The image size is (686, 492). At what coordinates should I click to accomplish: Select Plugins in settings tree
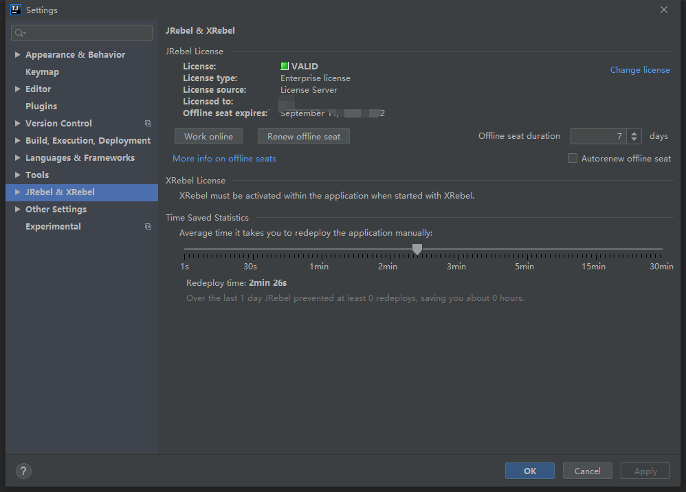pos(41,107)
